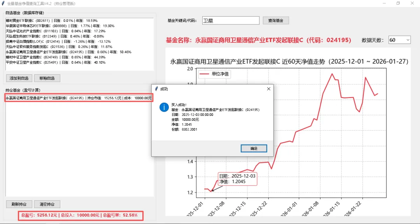Click the 添加到自选 button
This screenshot has height=224, width=420.
tap(19, 78)
